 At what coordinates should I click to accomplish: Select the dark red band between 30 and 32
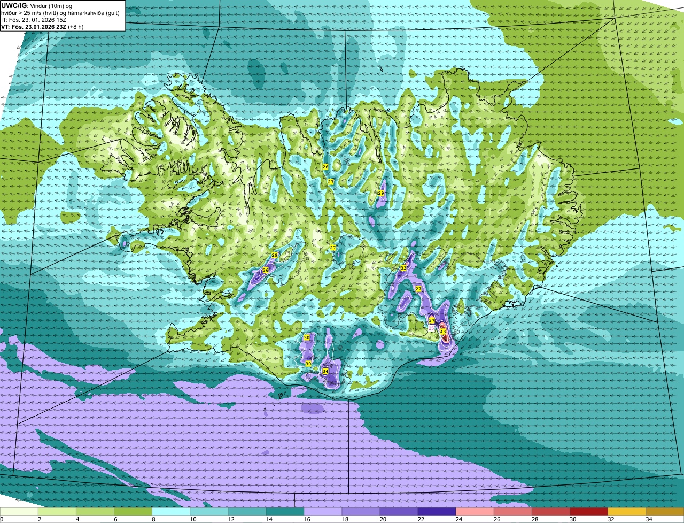click(588, 512)
